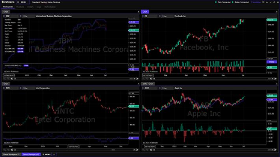Viewport: 280px width, 157px height.
Task: Click the scroll-to-start arrow under the IBM chart
Action: [12, 78]
